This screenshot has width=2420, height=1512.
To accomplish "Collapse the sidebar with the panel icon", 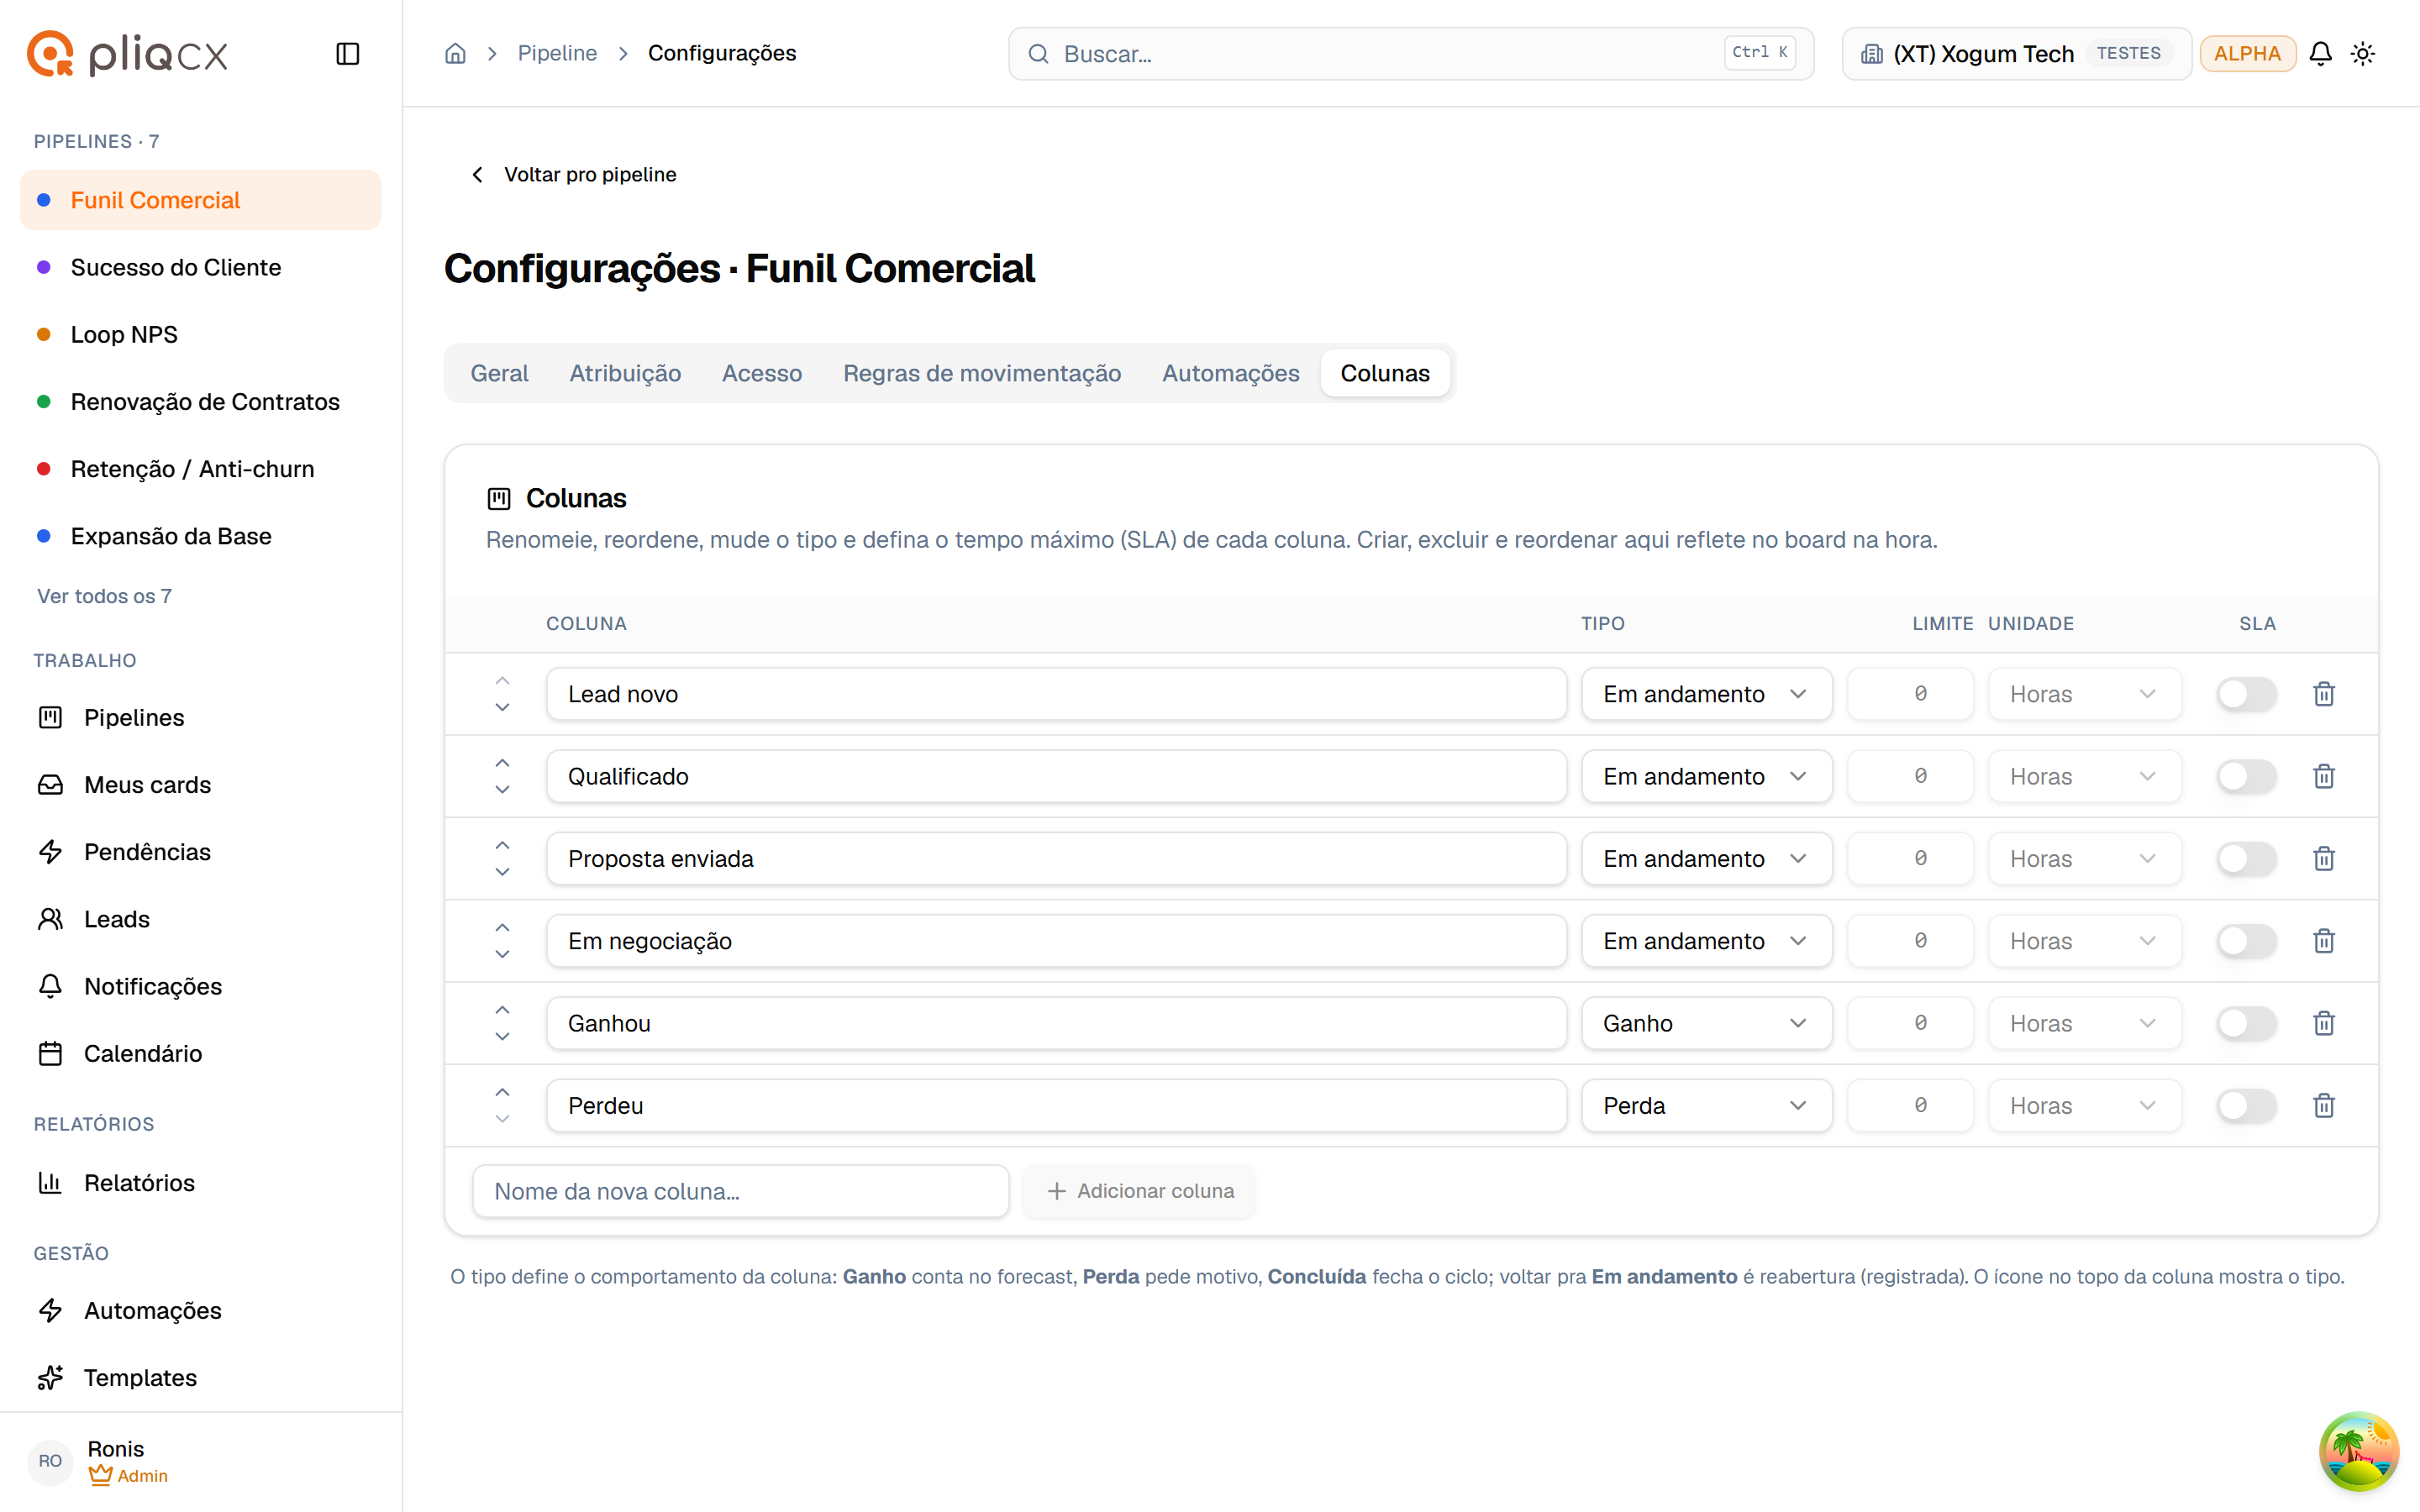I will point(347,54).
